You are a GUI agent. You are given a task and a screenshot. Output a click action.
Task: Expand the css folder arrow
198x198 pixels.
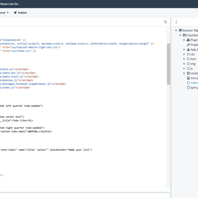[184, 54]
